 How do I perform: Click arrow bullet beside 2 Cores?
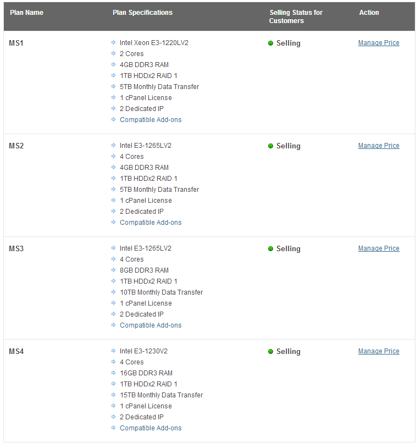click(x=113, y=53)
